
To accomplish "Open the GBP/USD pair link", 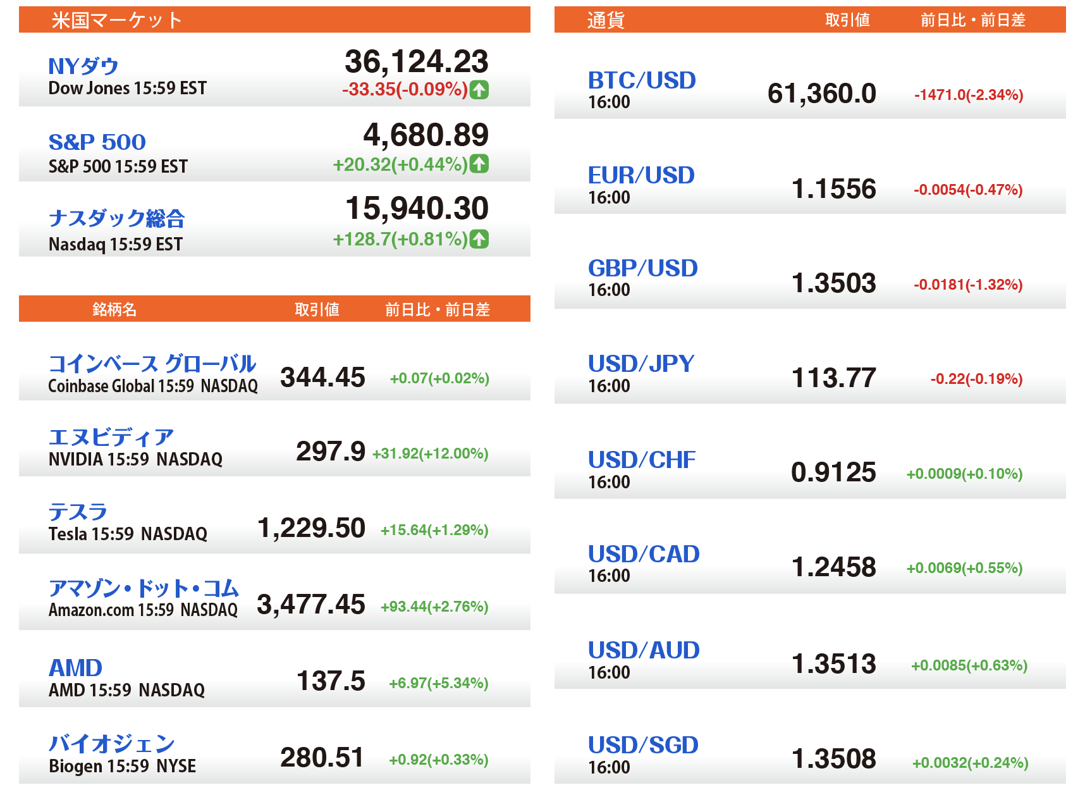I will (x=643, y=268).
